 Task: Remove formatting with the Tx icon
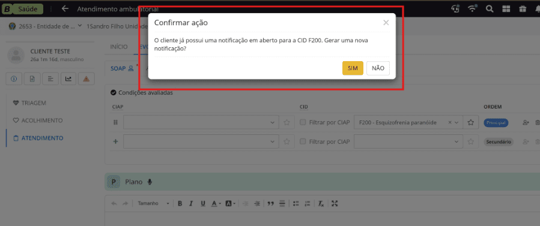321,203
